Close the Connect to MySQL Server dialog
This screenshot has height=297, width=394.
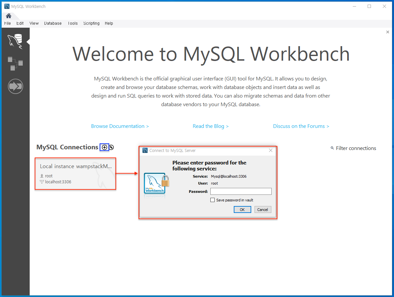click(271, 150)
